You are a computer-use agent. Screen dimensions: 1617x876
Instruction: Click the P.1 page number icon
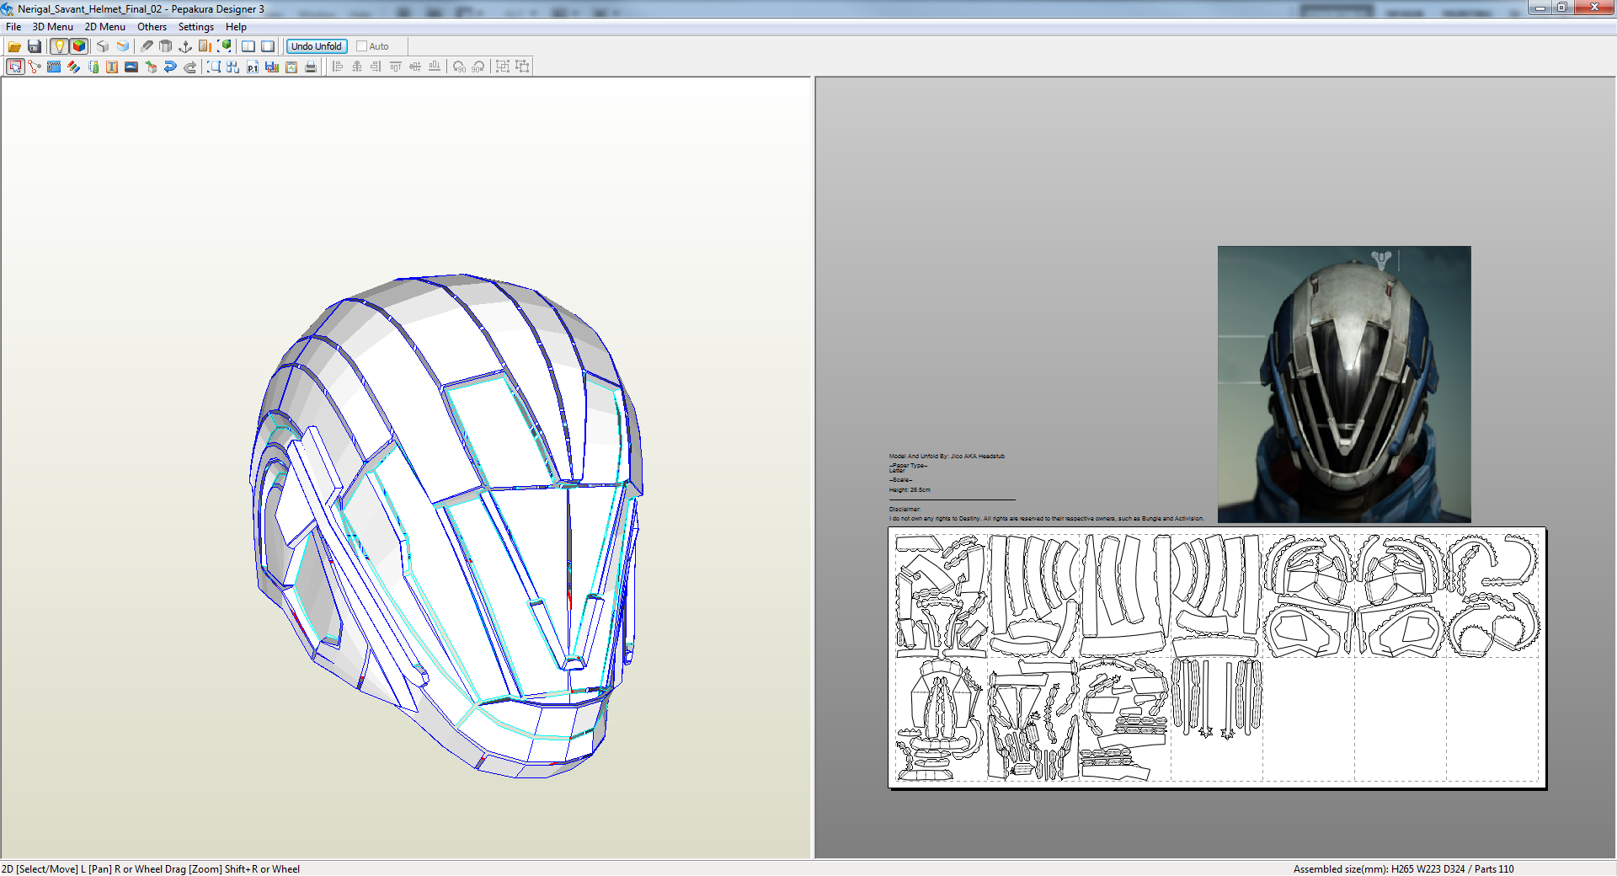(x=253, y=67)
